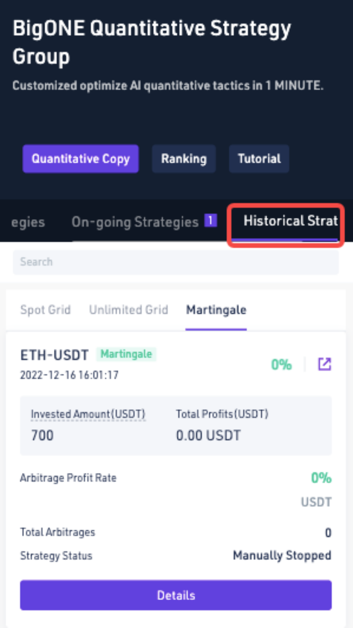Click the BigONE Quantitative Strategy Group heading

[152, 43]
